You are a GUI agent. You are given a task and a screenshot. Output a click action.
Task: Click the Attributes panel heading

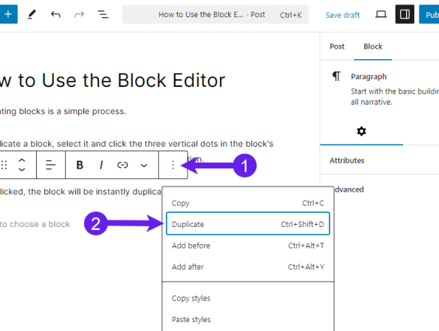(x=347, y=160)
